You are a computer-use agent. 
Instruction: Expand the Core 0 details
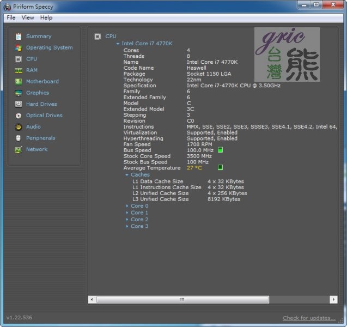point(127,206)
